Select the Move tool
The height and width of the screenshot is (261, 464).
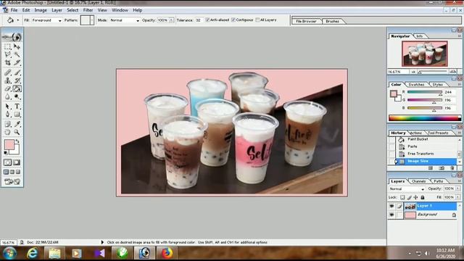[17, 46]
